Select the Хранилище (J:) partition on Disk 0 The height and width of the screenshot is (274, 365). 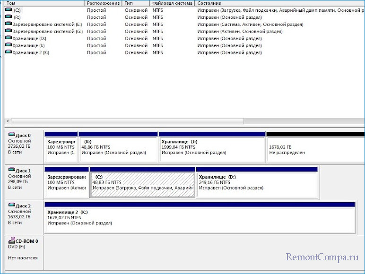(x=212, y=147)
